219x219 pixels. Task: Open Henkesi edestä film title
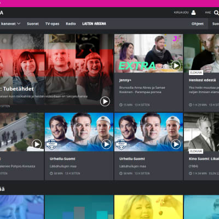coord(202,80)
